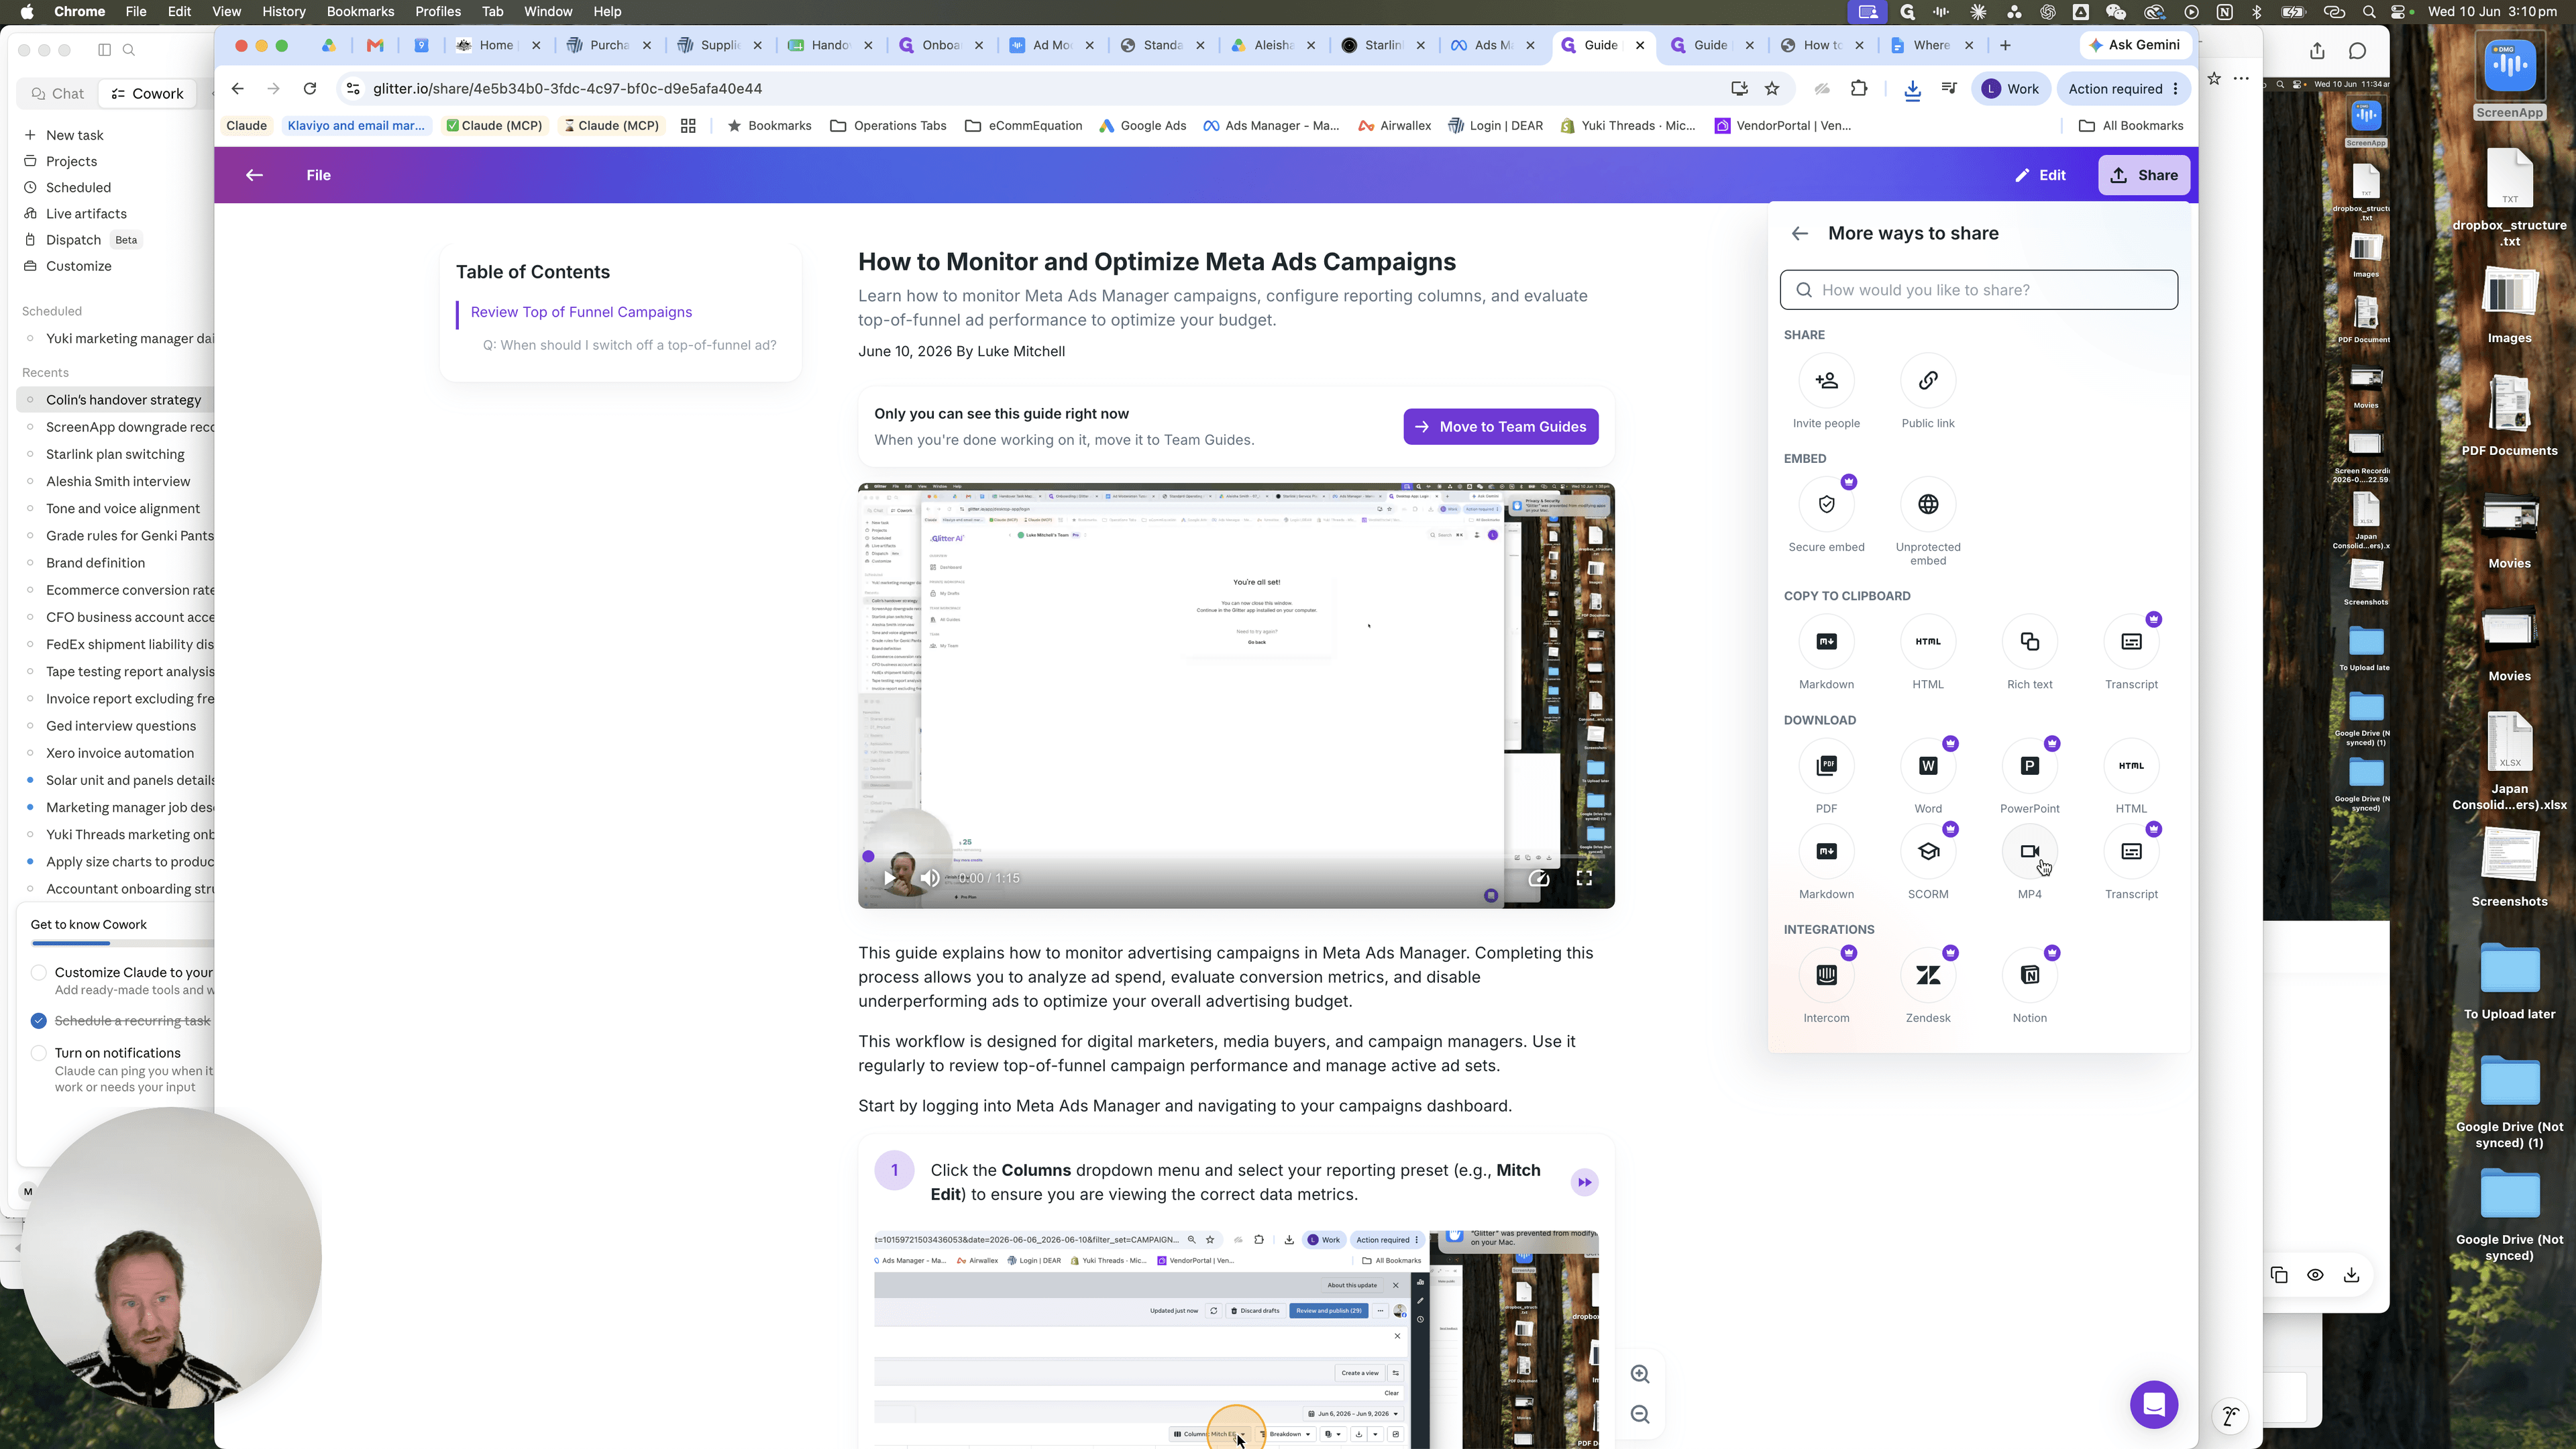Open the Action required Chrome menu
This screenshot has height=1449, width=2576.
2123,89
